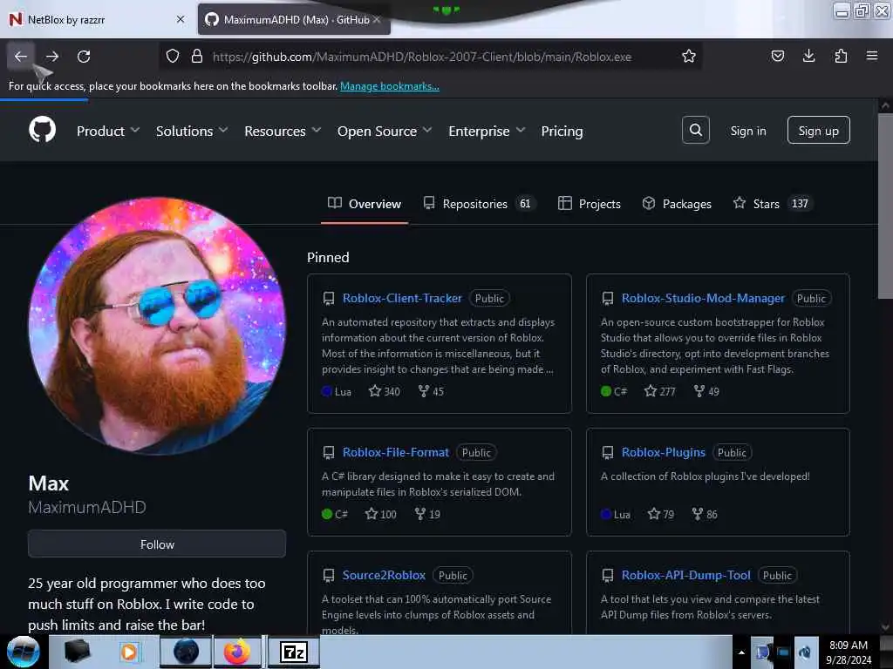
Task: Click the fork count 45 on Roblox-Client-Tracker
Action: pos(431,391)
